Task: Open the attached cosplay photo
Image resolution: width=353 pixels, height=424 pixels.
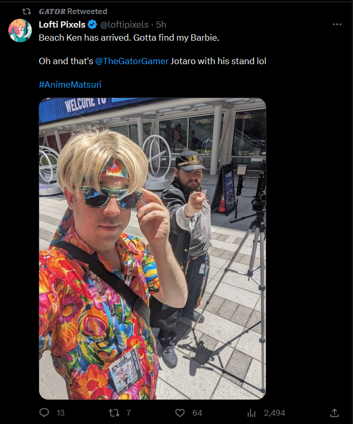Action: coord(152,248)
